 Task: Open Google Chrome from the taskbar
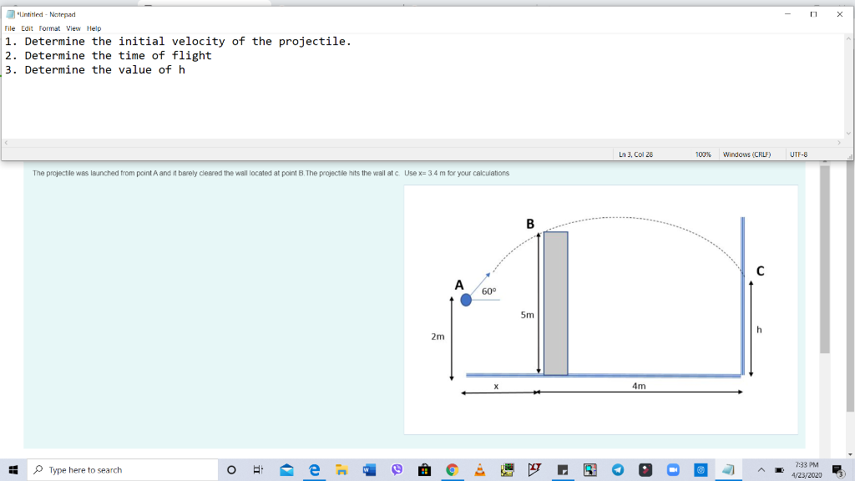point(451,469)
